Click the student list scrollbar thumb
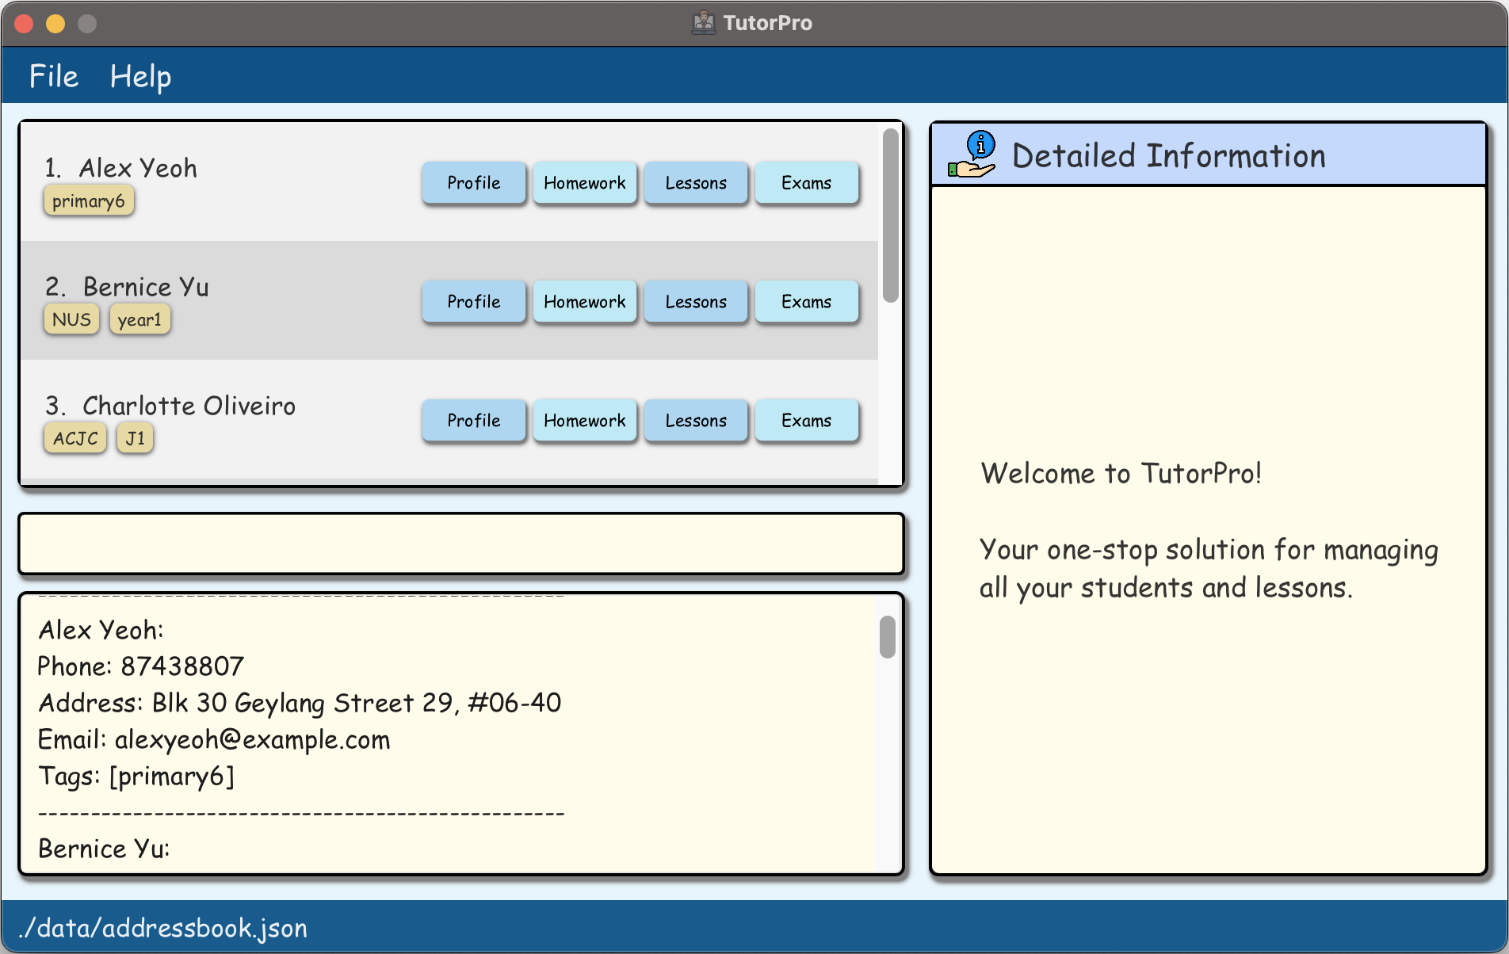Screen dimensions: 1509x954 (891, 216)
